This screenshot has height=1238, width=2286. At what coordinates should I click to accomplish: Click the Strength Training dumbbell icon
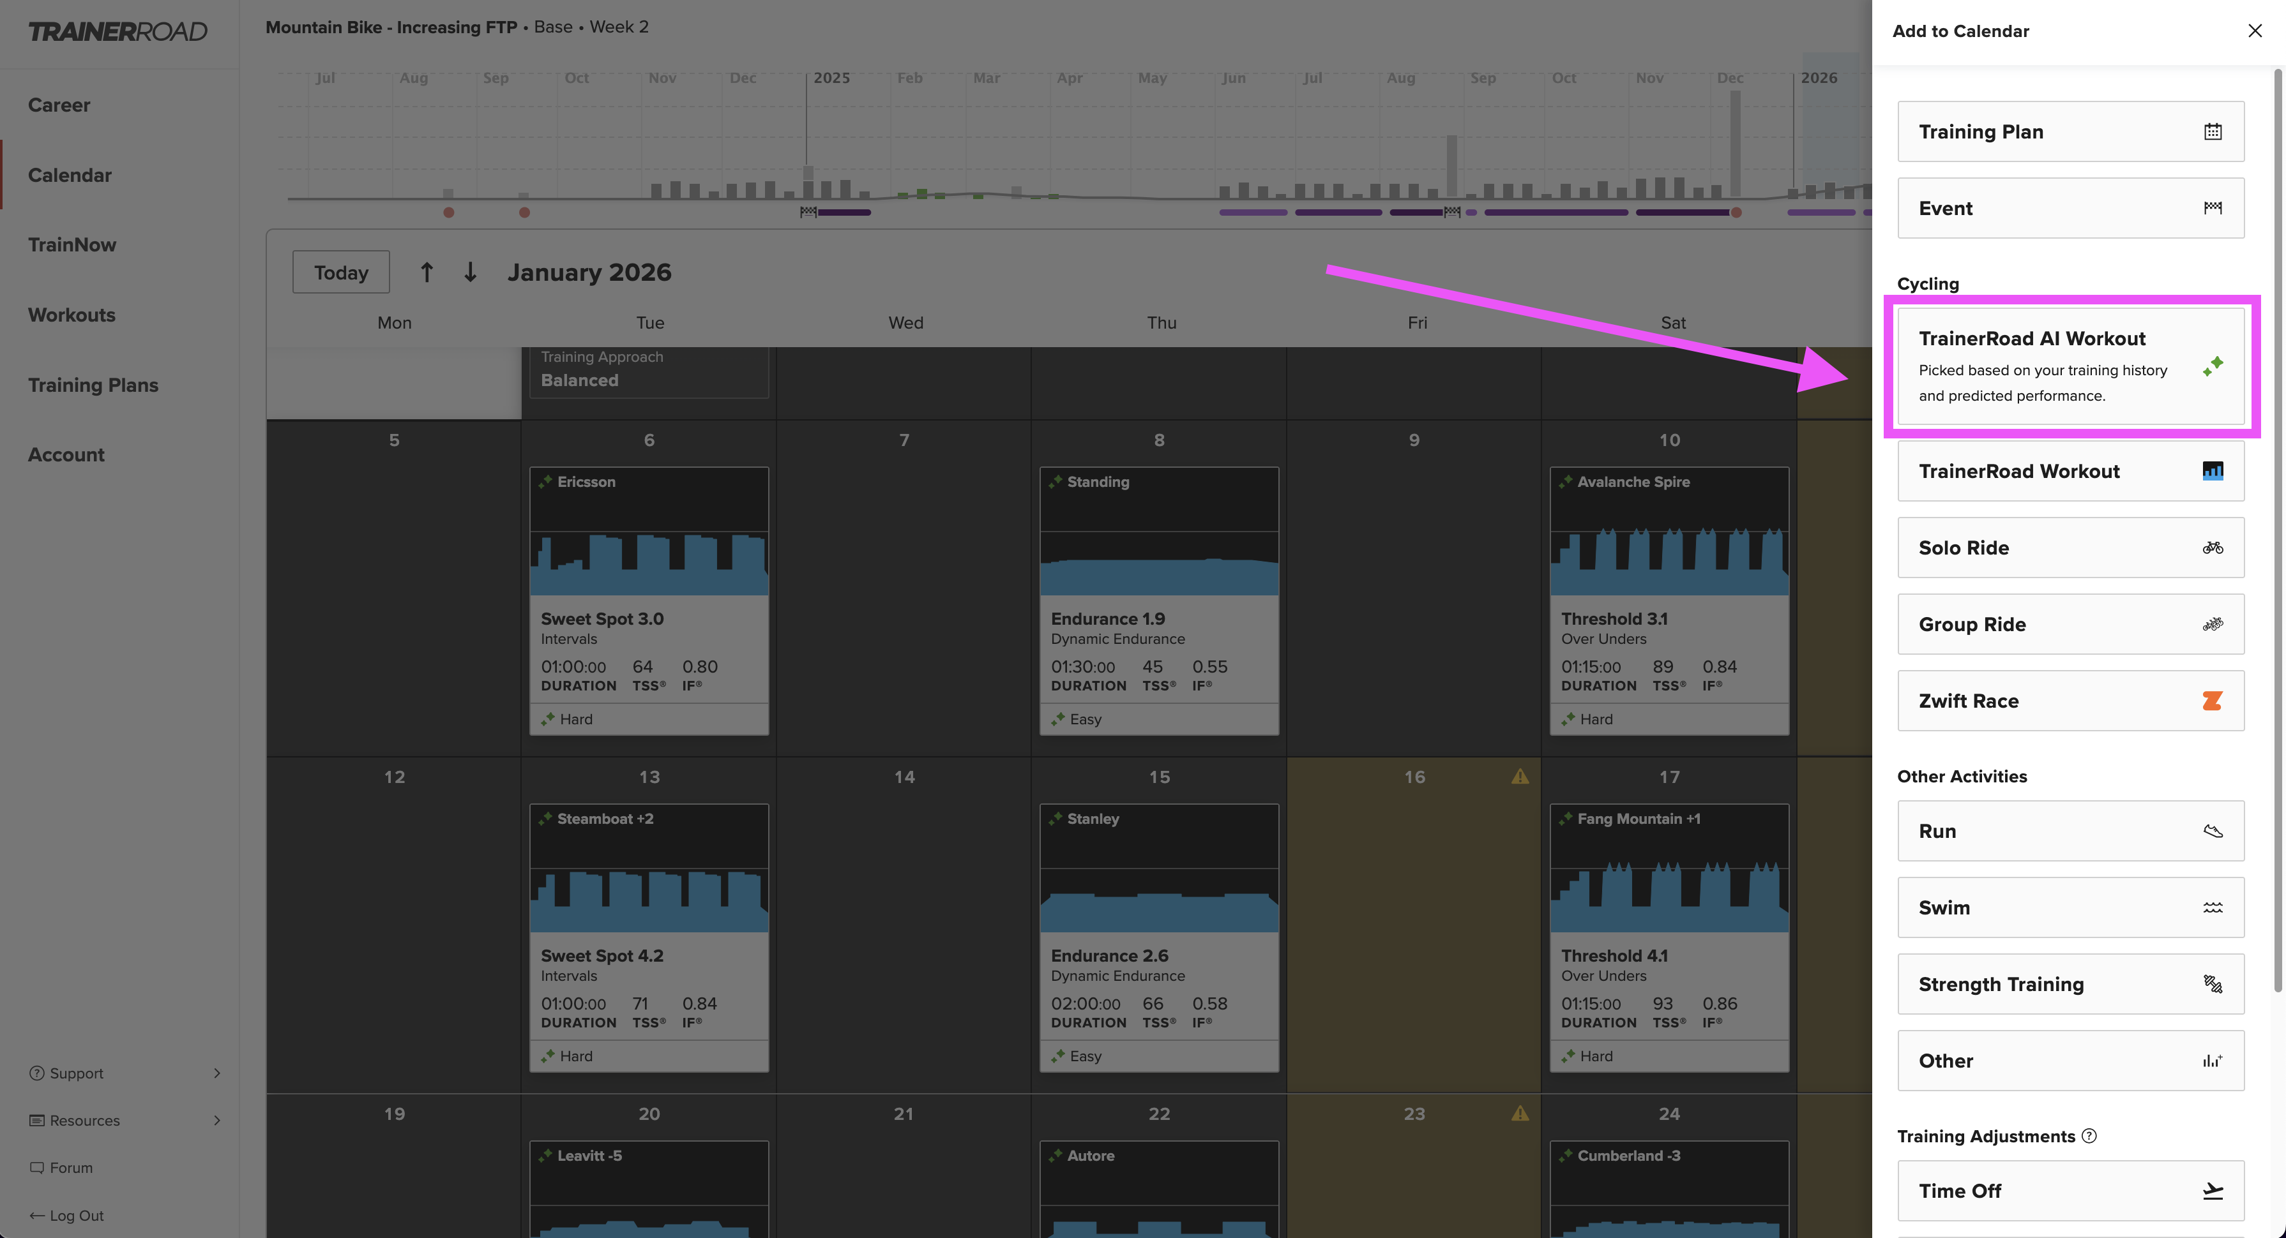(x=2213, y=983)
